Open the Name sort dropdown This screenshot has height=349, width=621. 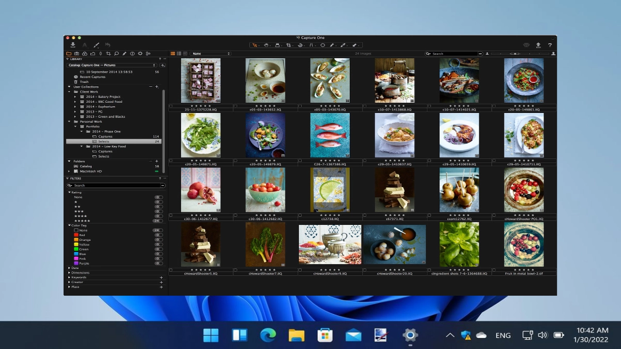point(211,53)
